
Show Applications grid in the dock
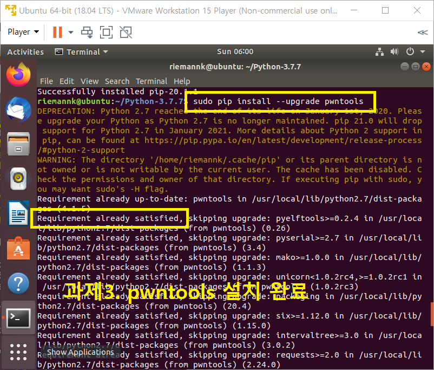click(18, 352)
